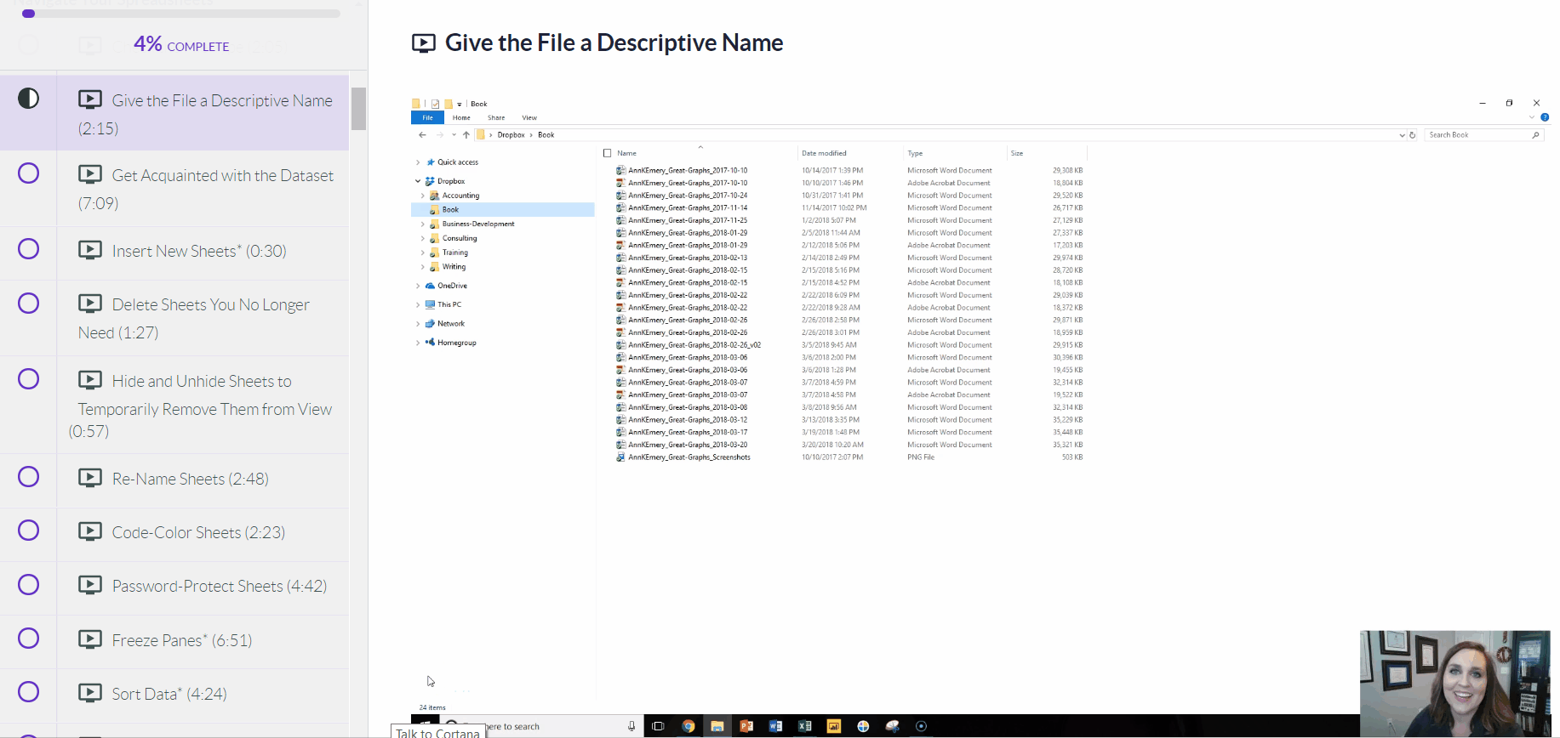Viewport: 1560px width, 738px height.
Task: Open Task View from the taskbar
Action: pyautogui.click(x=658, y=726)
